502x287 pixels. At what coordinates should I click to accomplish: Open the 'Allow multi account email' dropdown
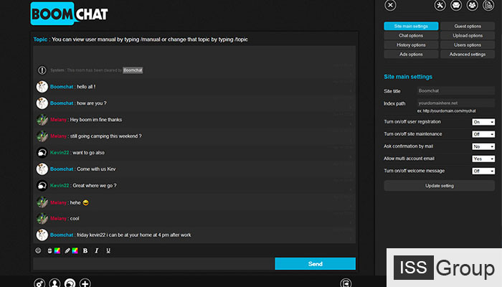pyautogui.click(x=483, y=159)
